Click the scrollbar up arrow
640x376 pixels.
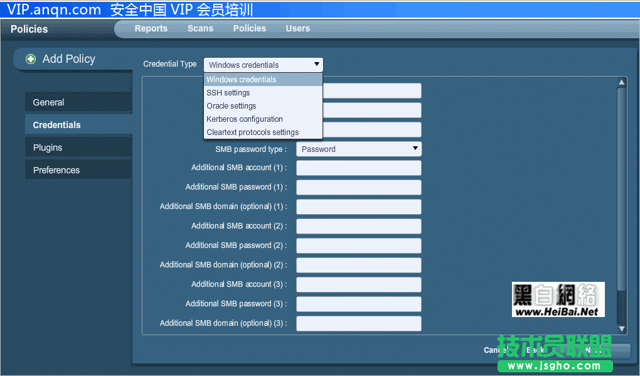tap(622, 82)
